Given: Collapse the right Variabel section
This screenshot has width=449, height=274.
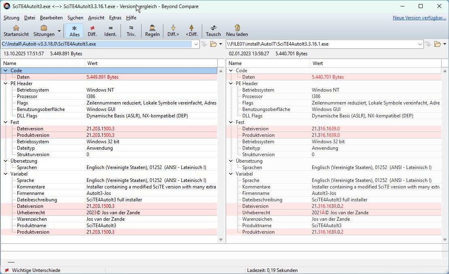Looking at the screenshot, I should pos(231,174).
